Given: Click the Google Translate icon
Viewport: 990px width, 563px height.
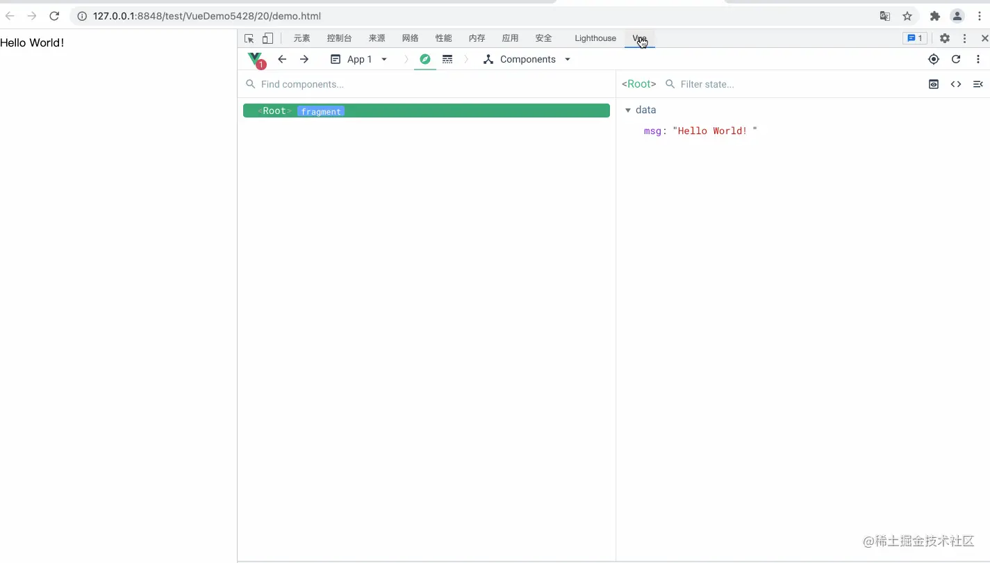Looking at the screenshot, I should click(885, 16).
